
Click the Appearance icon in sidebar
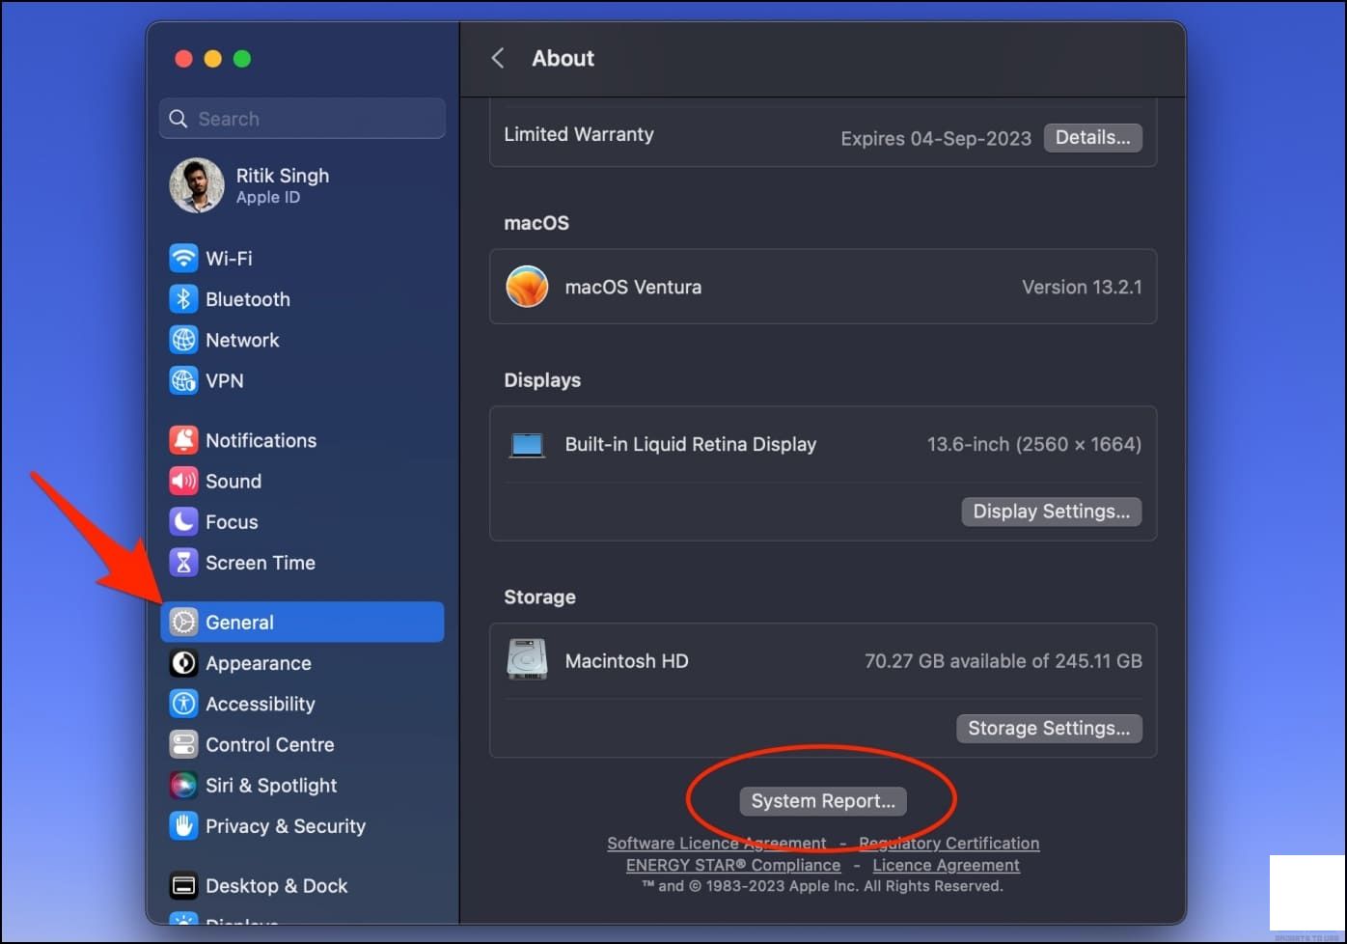pos(183,663)
